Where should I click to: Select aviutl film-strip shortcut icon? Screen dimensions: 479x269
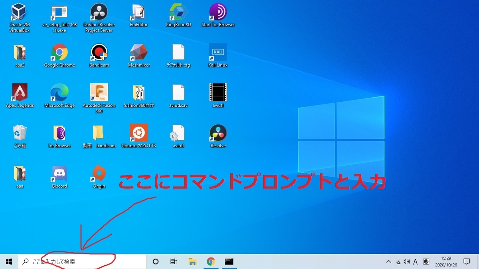(x=218, y=96)
